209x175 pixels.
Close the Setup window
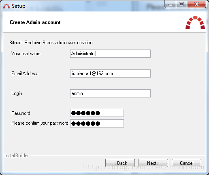pos(196,4)
